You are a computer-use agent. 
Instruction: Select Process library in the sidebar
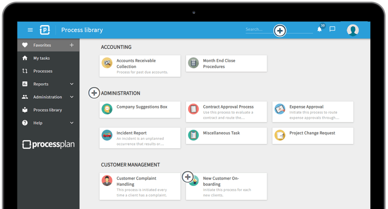48,110
